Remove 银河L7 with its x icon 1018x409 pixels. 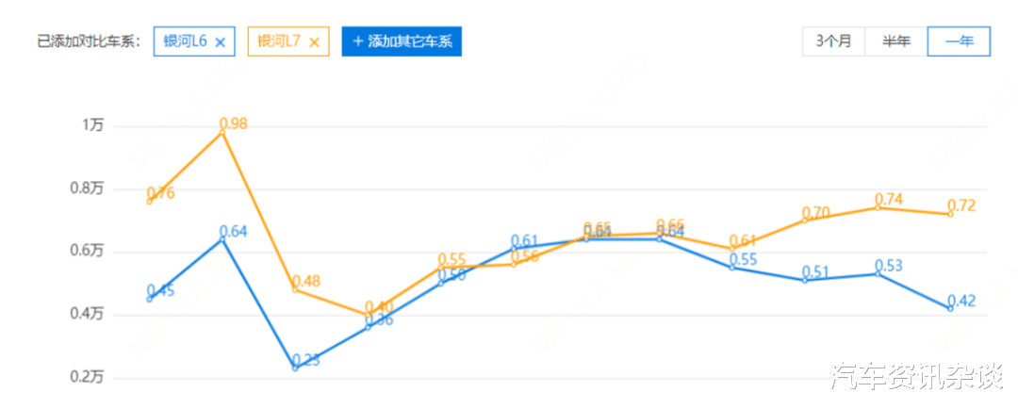tap(314, 42)
